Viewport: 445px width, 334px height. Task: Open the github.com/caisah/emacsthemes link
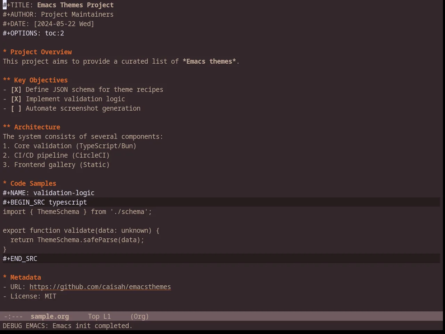(x=100, y=287)
